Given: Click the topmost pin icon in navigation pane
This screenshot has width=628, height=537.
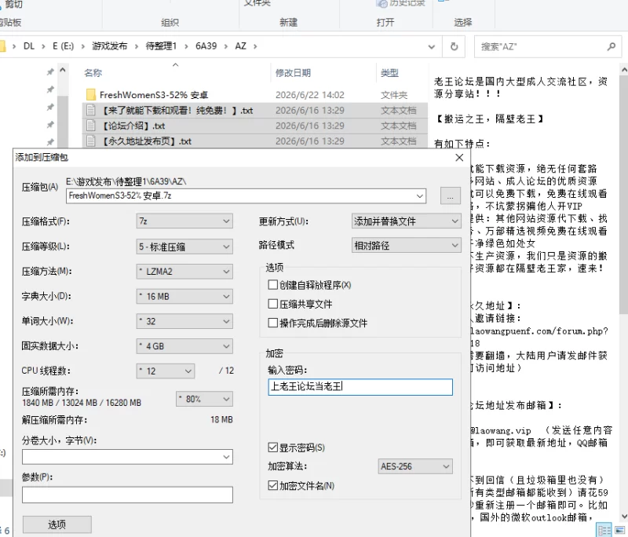Looking at the screenshot, I should 50,72.
